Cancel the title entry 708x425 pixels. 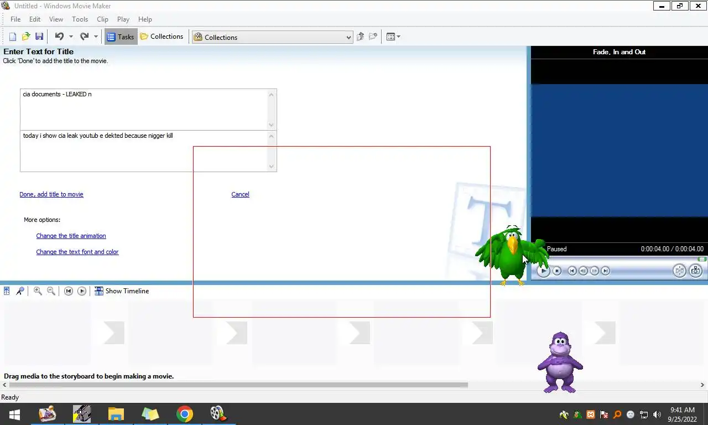point(240,194)
